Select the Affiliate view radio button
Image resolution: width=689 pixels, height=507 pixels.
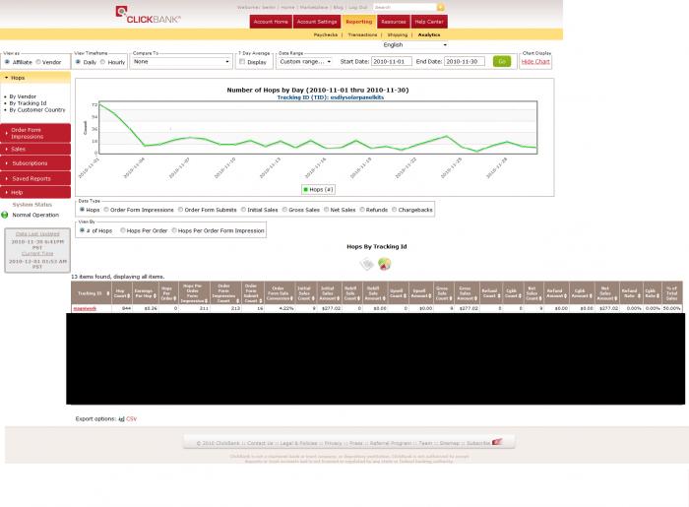7,62
